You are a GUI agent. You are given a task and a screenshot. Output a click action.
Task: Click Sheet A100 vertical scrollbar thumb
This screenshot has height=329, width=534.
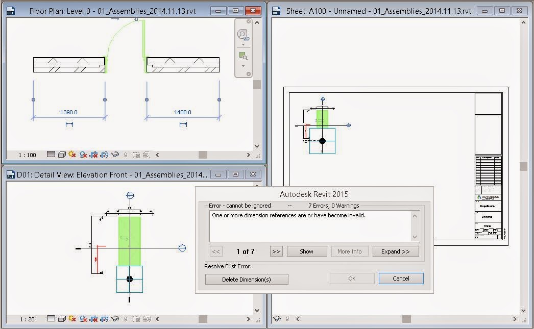click(523, 166)
